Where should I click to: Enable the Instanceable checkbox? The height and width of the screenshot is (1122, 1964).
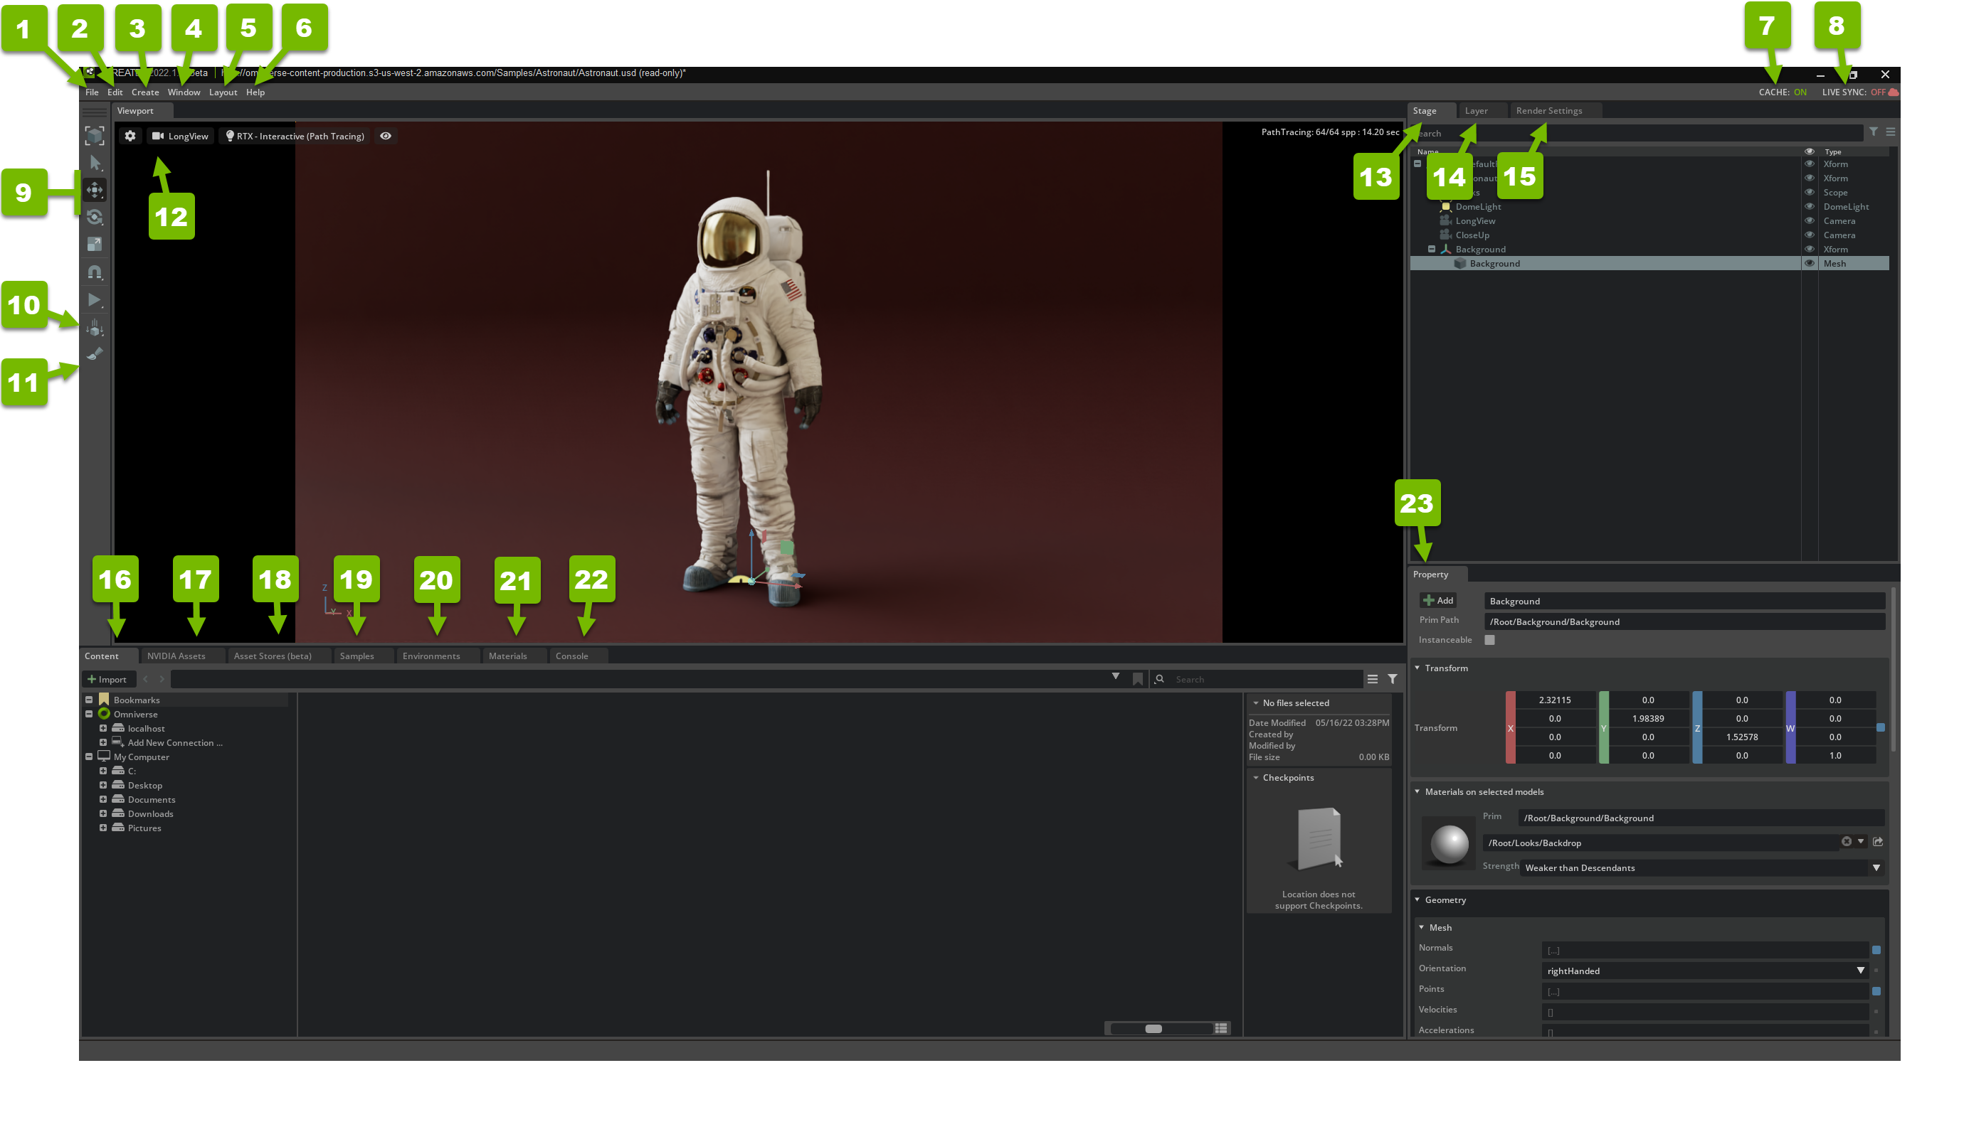click(x=1490, y=641)
